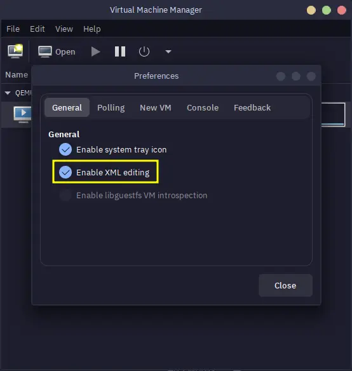The image size is (352, 371).
Task: Collapse the QEMU connection tree row
Action: coord(8,93)
